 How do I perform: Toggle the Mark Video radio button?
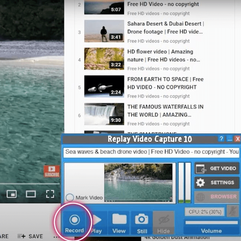pos(70,198)
